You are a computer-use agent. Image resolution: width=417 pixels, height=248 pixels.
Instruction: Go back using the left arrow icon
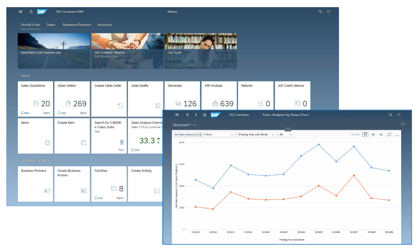(196, 115)
